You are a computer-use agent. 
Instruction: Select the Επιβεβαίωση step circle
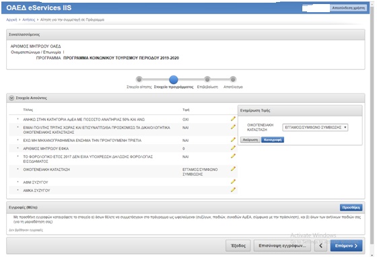tap(207, 79)
